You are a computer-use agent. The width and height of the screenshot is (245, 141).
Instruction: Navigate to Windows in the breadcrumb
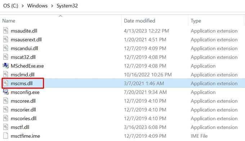pos(37,6)
